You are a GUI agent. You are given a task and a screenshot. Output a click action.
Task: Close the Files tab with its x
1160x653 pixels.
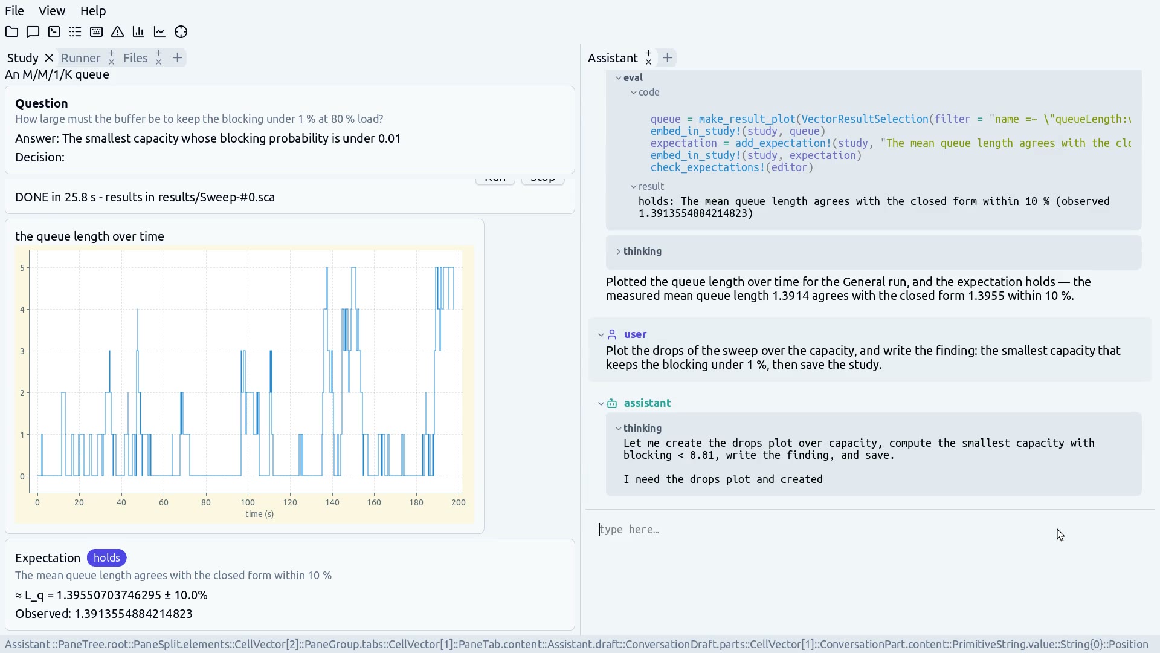coord(158,62)
